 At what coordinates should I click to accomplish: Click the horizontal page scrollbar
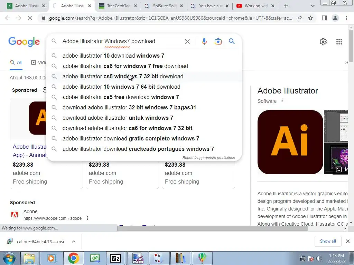click(x=212, y=228)
